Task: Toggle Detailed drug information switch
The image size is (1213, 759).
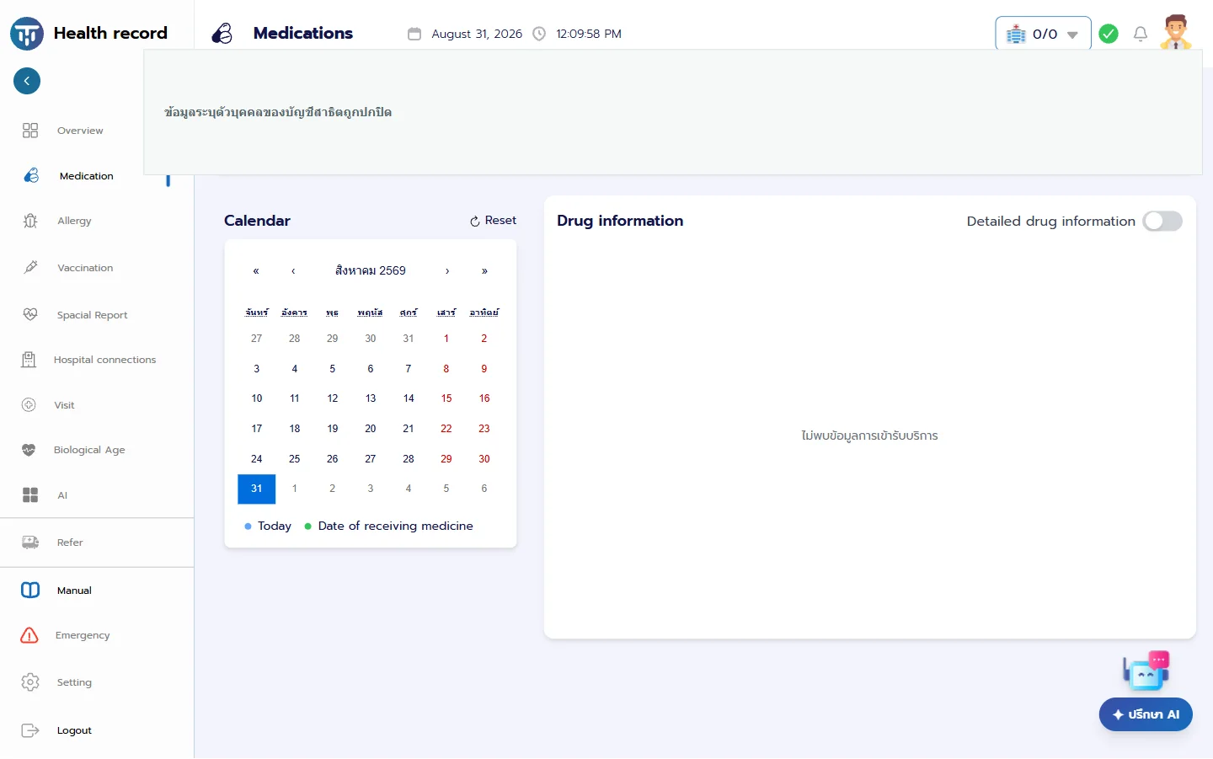Action: point(1162,221)
